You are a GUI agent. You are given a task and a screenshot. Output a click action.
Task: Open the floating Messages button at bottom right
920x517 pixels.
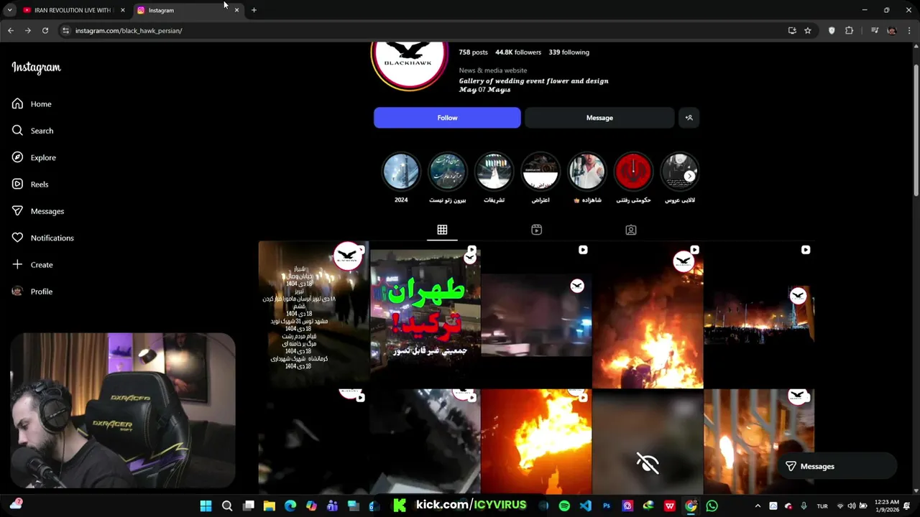pyautogui.click(x=835, y=466)
